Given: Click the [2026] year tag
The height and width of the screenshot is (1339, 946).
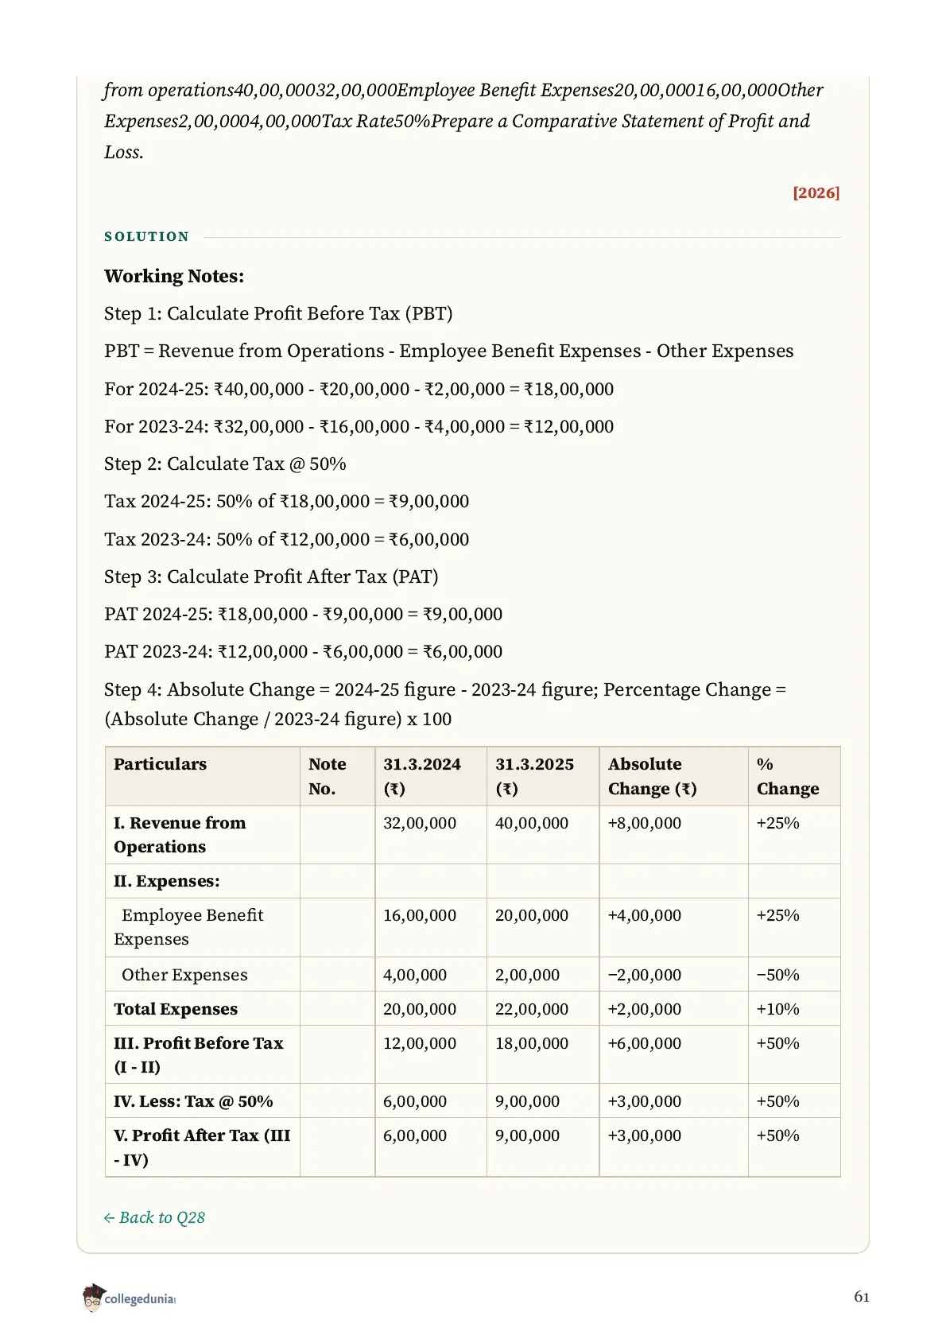Looking at the screenshot, I should coord(816,193).
